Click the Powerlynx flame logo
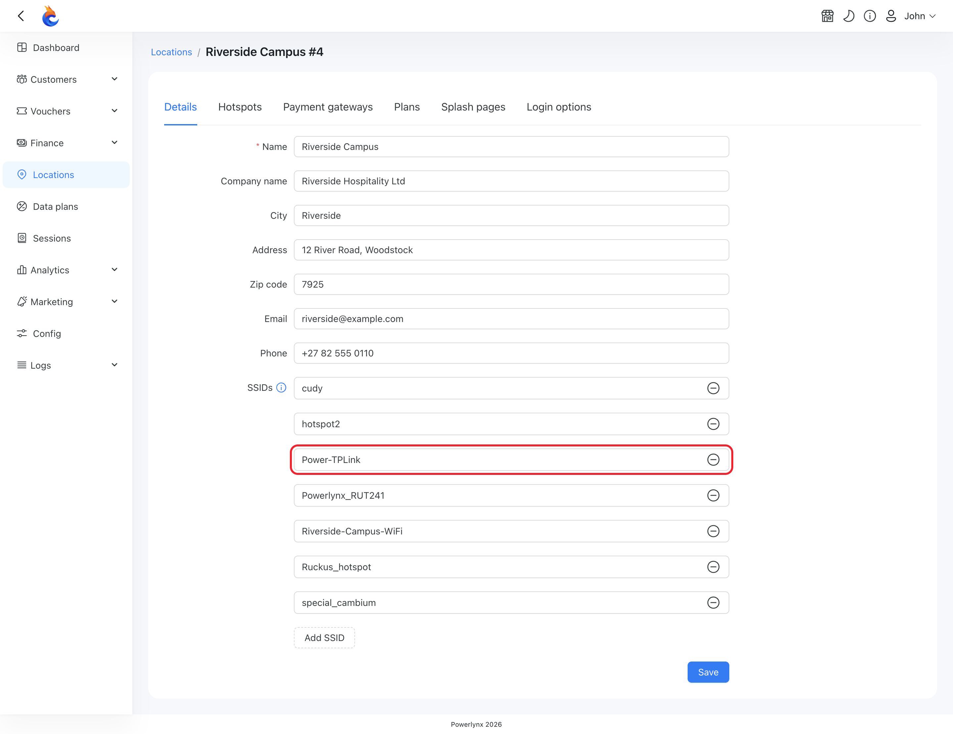953x734 pixels. 50,16
